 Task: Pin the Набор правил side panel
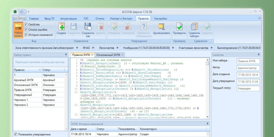66,54
